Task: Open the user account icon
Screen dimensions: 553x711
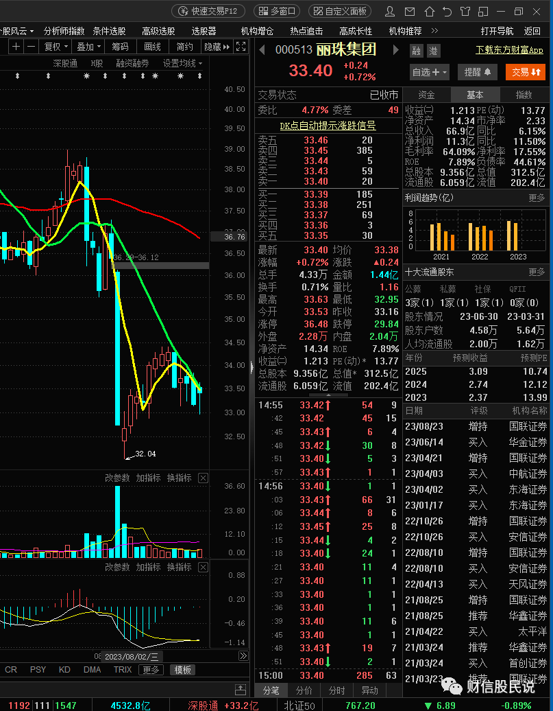Action: pos(389,11)
